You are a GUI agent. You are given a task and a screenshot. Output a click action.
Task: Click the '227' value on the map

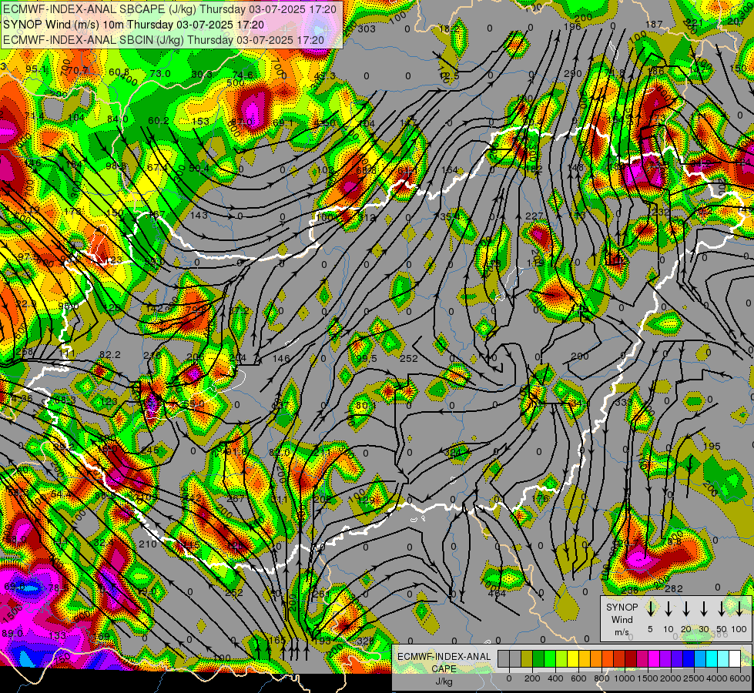click(x=535, y=216)
